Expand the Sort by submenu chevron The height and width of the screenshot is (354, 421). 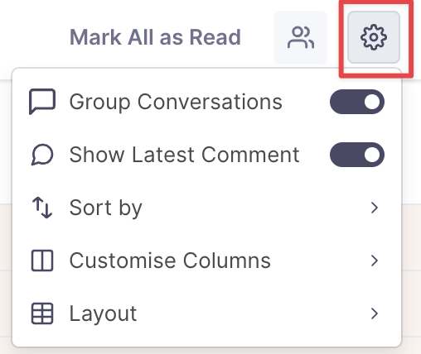coord(375,208)
